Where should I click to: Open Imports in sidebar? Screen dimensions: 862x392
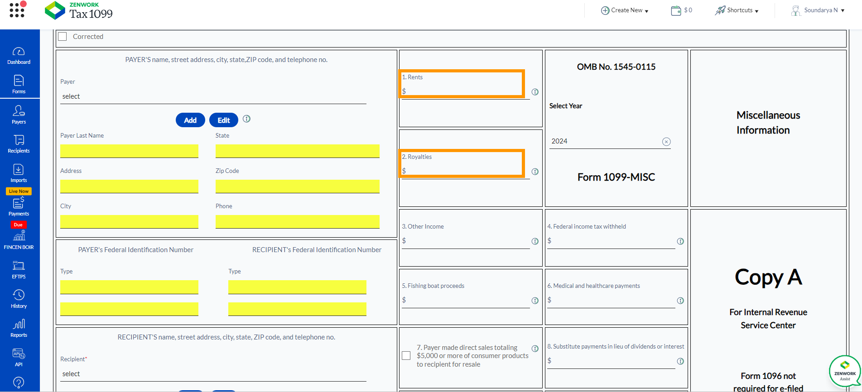pos(19,174)
